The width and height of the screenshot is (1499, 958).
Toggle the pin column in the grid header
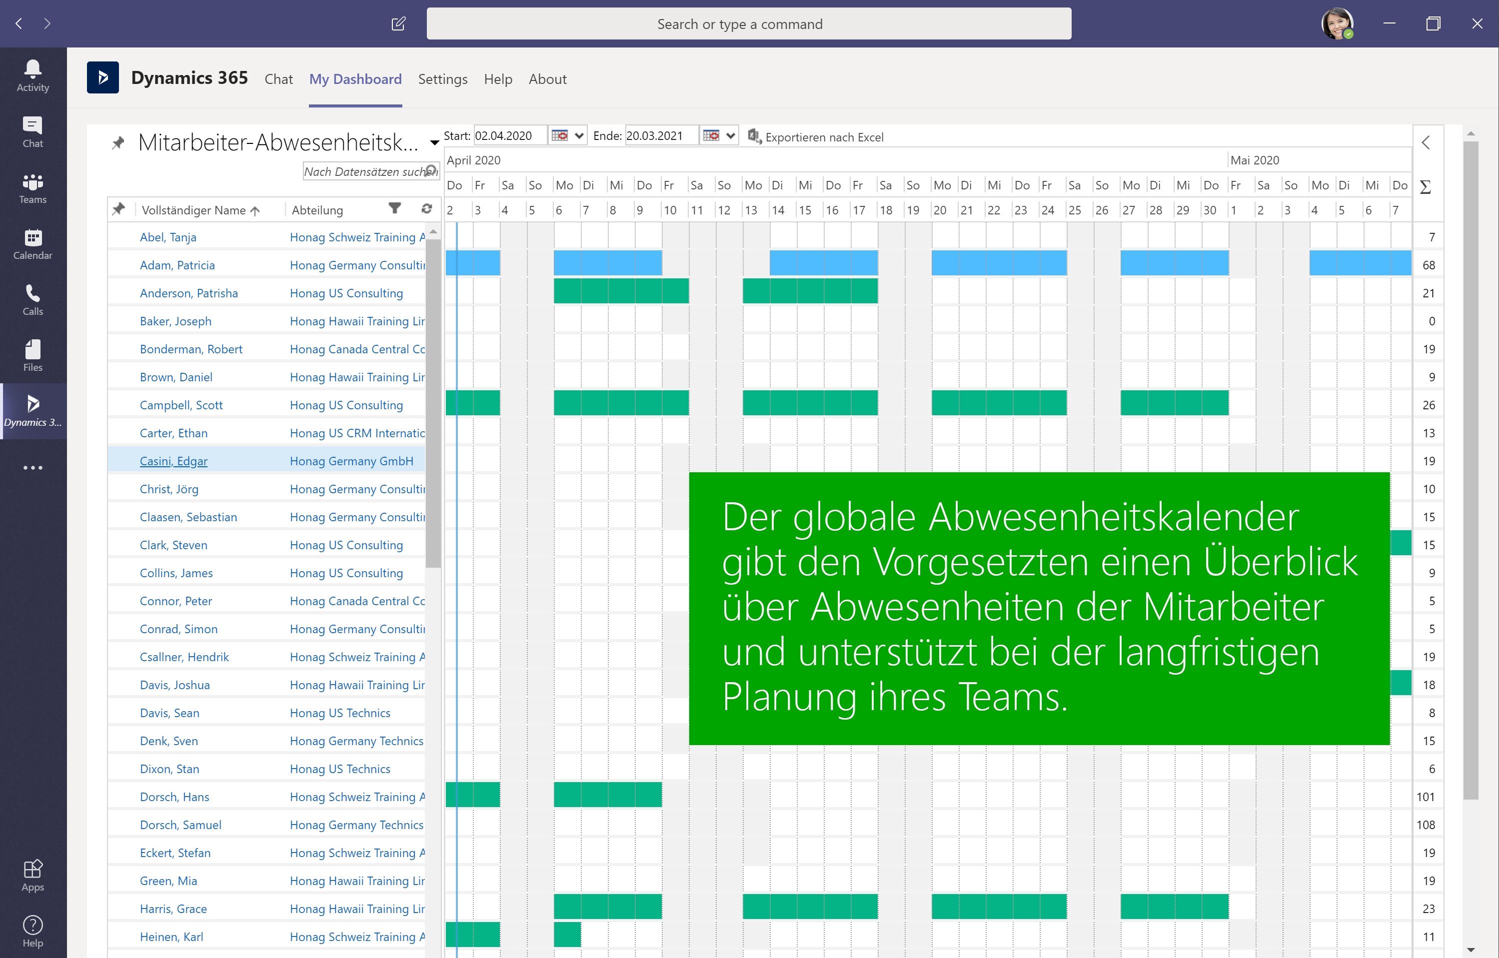click(119, 209)
